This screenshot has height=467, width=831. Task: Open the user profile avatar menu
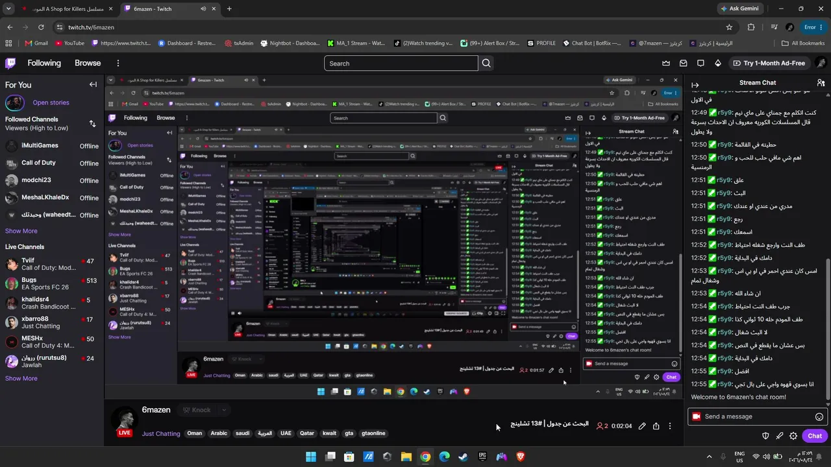click(x=821, y=63)
